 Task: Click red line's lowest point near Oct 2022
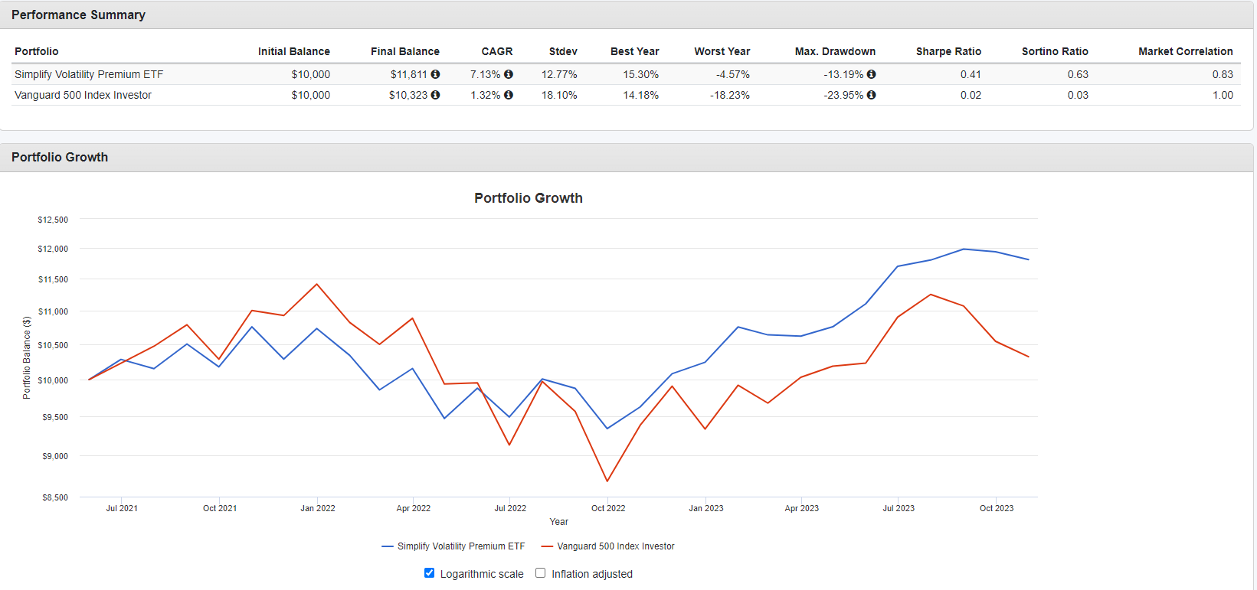pos(607,481)
